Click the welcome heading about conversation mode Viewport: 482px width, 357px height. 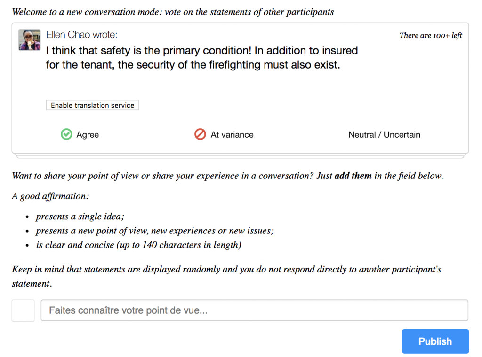point(173,12)
